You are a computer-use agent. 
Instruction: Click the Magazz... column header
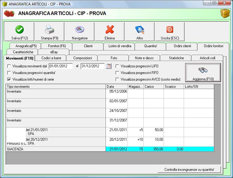click(136, 87)
